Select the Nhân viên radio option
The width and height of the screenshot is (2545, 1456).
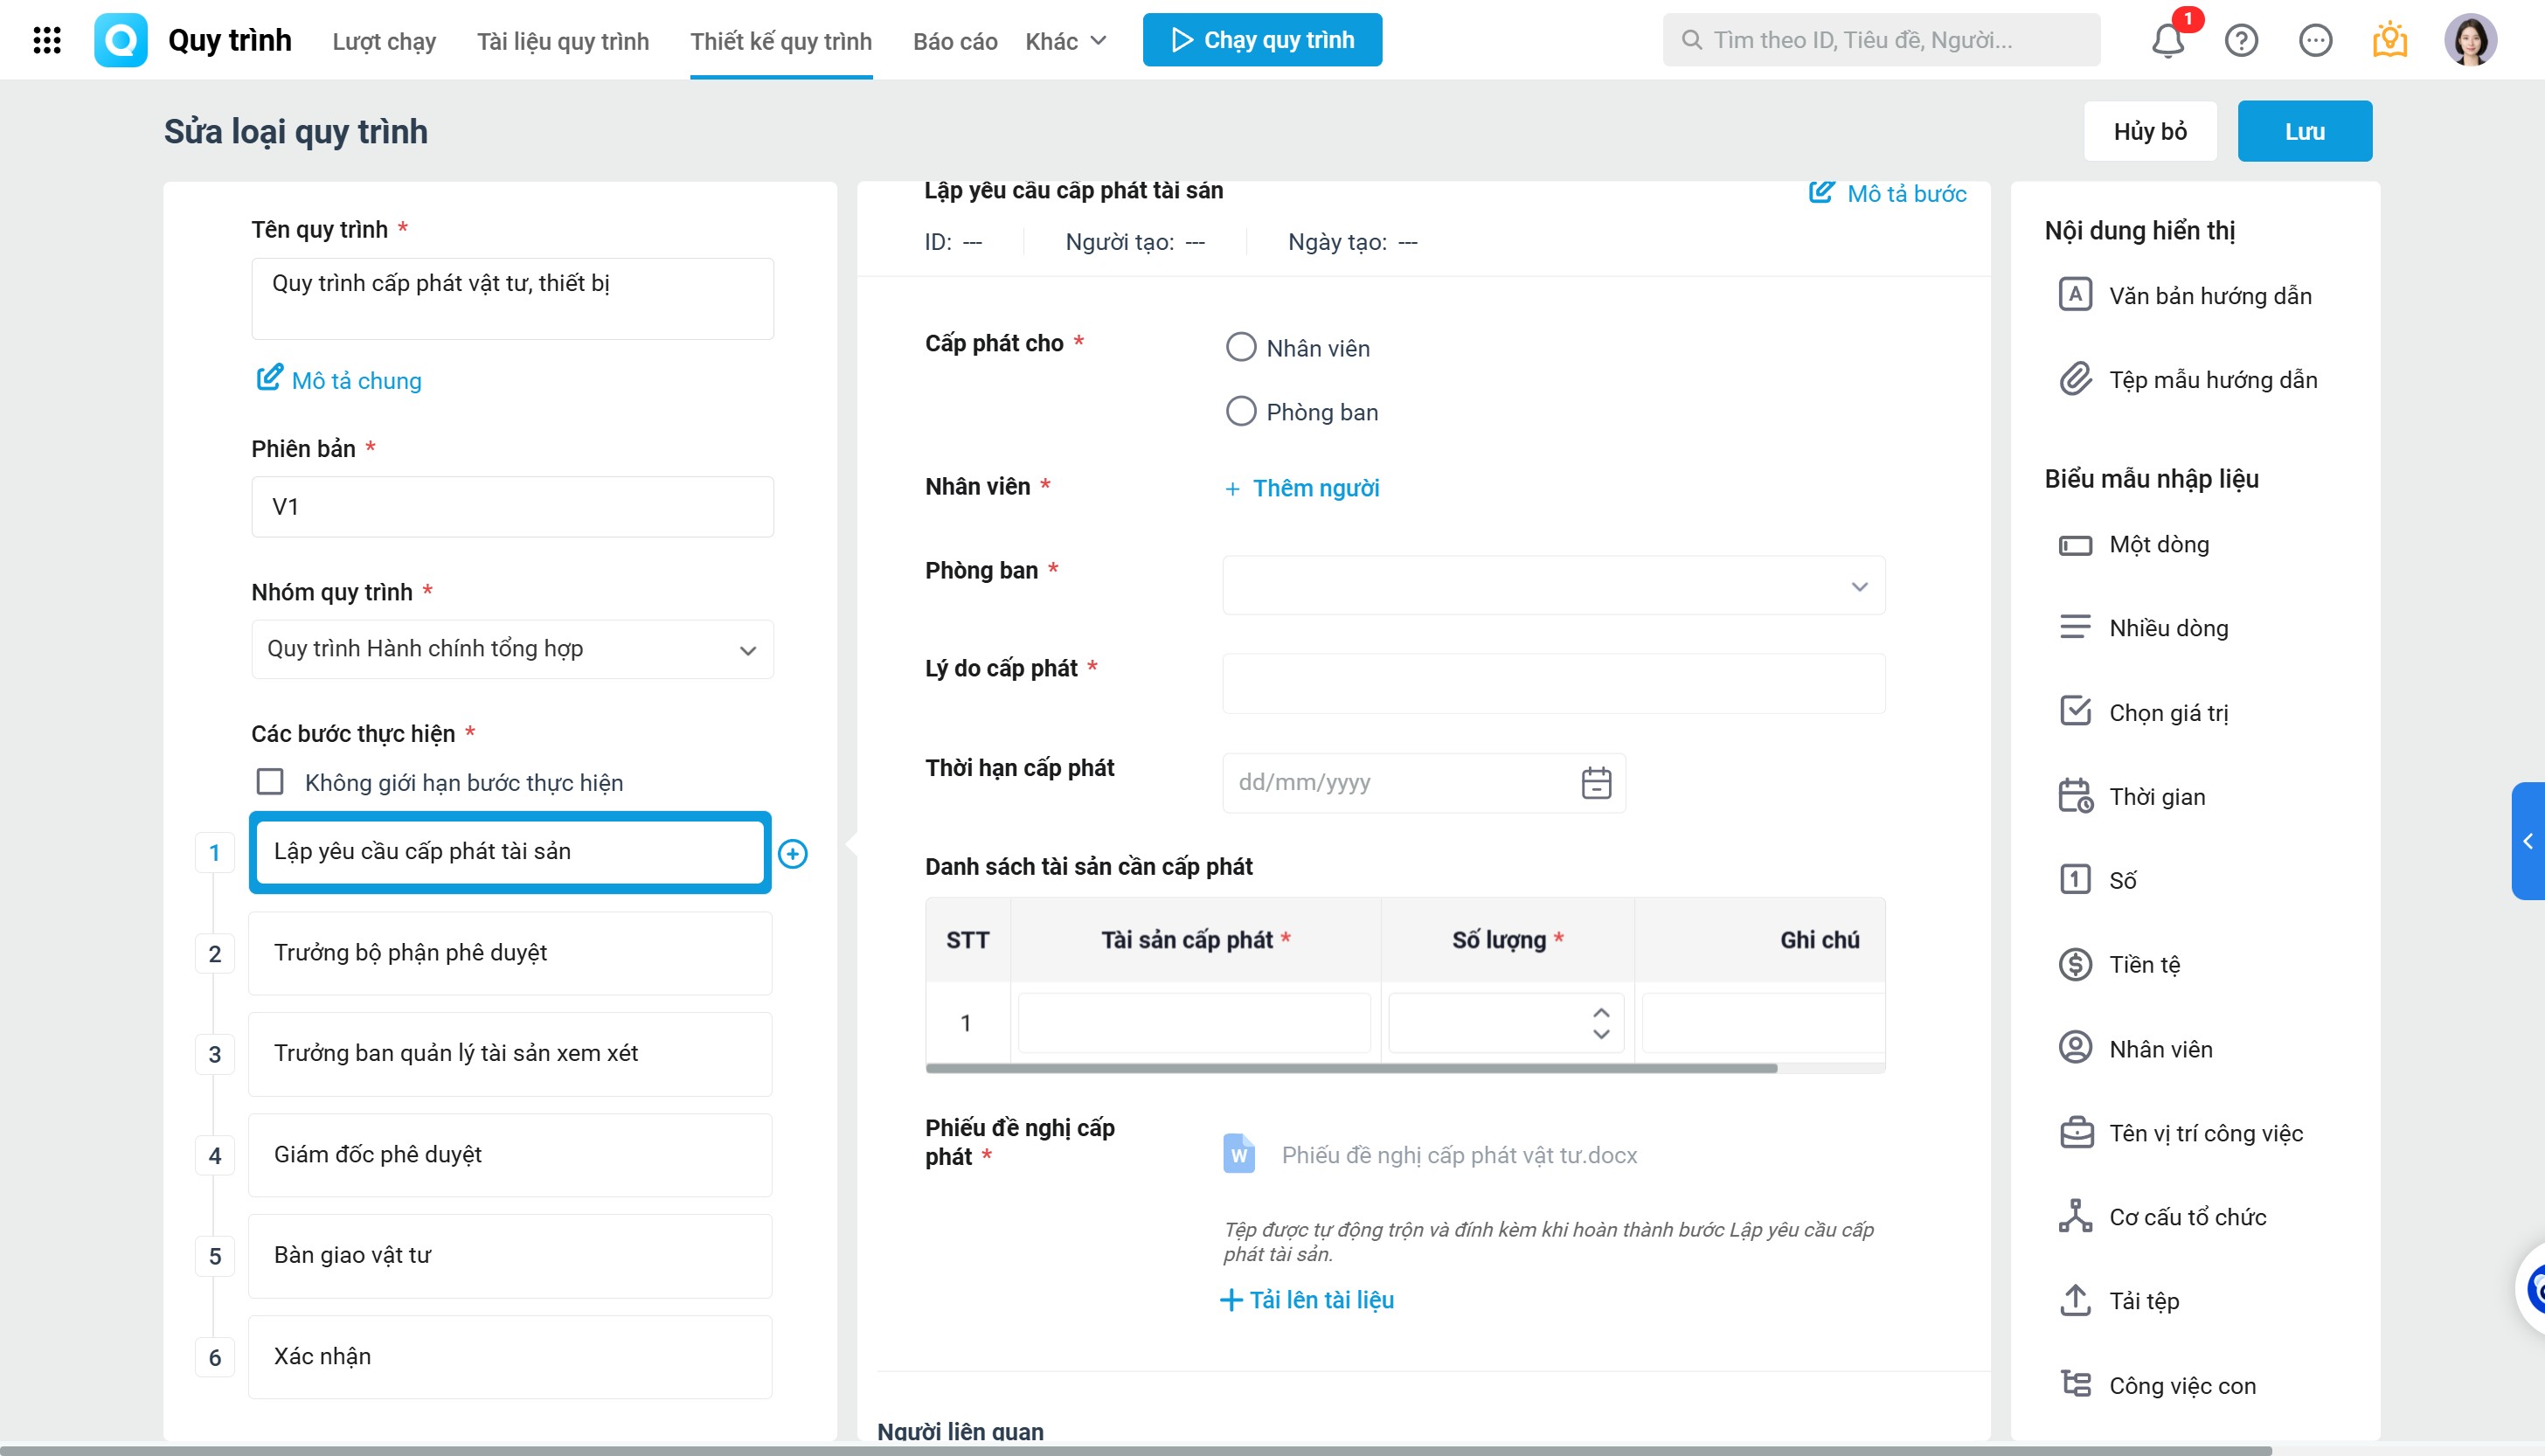(1241, 347)
